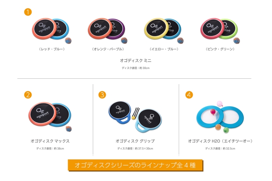
Task: Click the (ピンク・グリーン) color label
Action: point(220,49)
